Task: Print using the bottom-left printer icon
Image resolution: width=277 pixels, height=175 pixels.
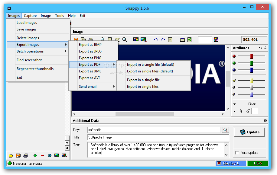Action: [x=26, y=155]
